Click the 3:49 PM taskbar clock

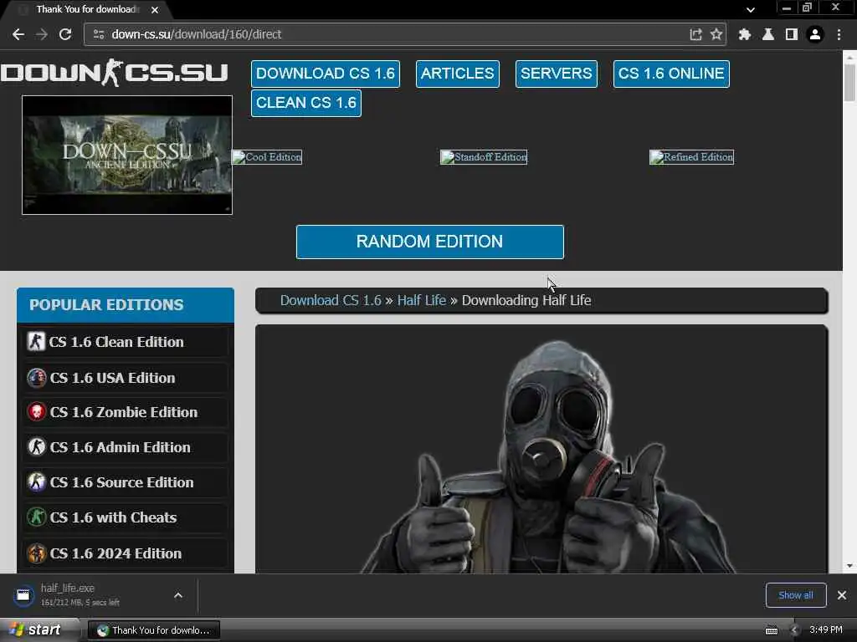click(826, 630)
